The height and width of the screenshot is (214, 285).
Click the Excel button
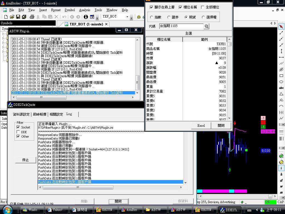pyautogui.click(x=201, y=126)
